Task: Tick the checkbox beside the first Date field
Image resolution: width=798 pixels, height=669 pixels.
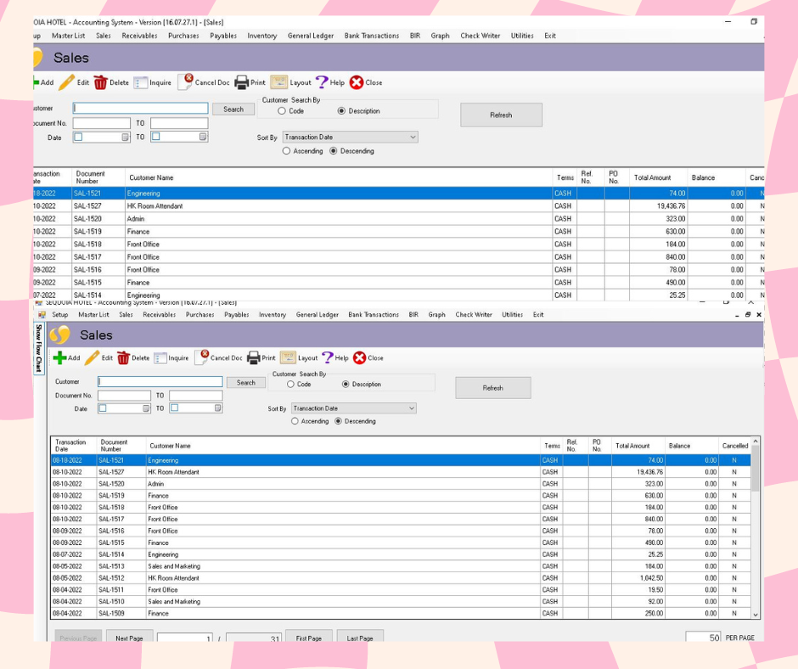Action: (104, 408)
